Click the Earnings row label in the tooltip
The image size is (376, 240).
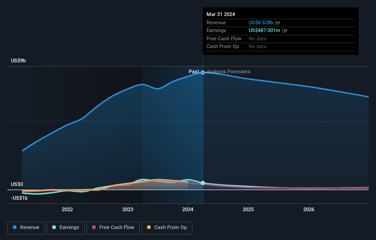[x=216, y=30]
